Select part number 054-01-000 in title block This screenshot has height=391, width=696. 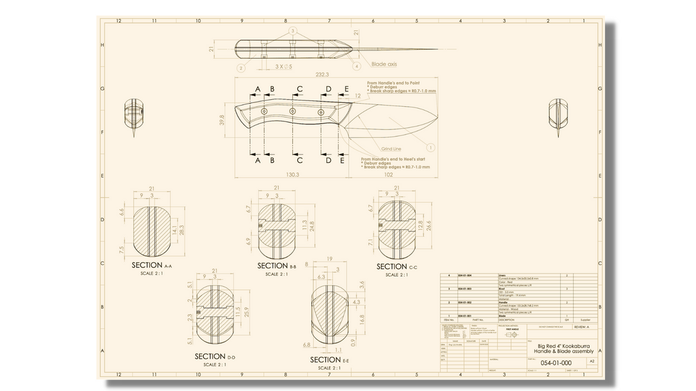[x=556, y=363]
